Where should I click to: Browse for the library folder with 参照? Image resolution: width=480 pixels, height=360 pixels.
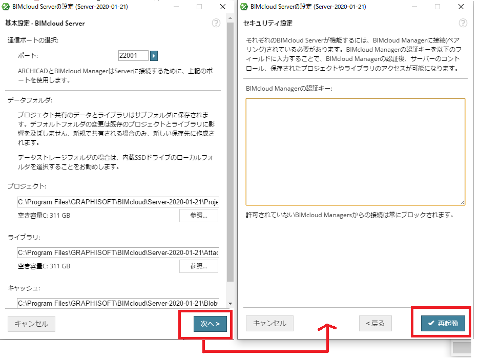point(199,266)
